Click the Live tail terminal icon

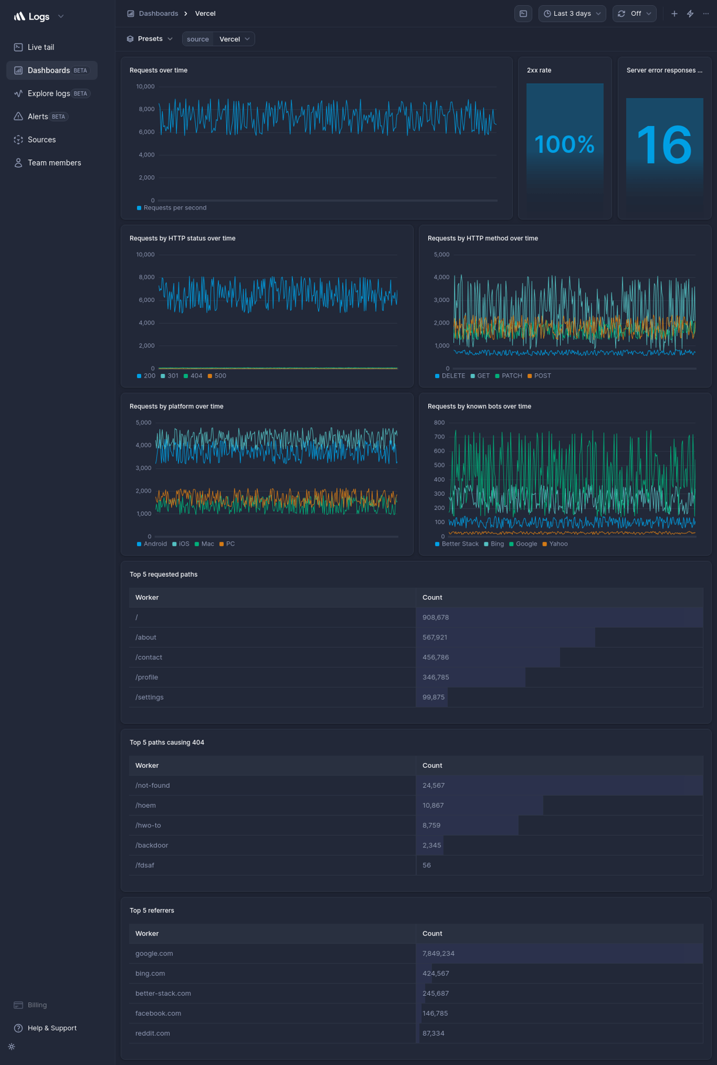tap(18, 47)
